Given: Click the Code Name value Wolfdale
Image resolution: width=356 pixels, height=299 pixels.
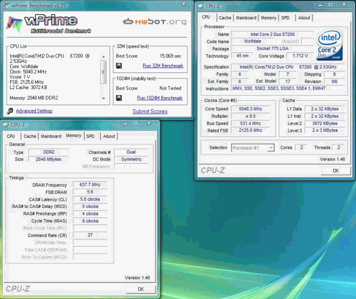Looking at the screenshot, I should (253, 41).
